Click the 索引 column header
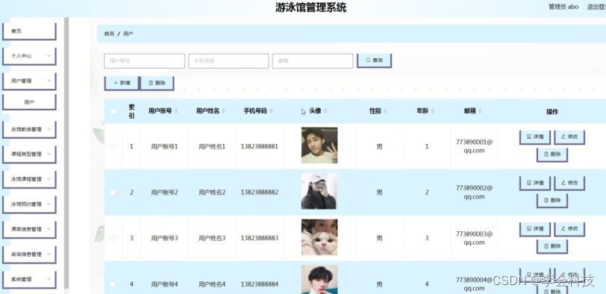The image size is (606, 294). point(132,112)
